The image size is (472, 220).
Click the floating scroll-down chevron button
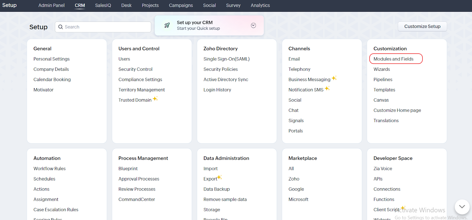click(x=462, y=207)
